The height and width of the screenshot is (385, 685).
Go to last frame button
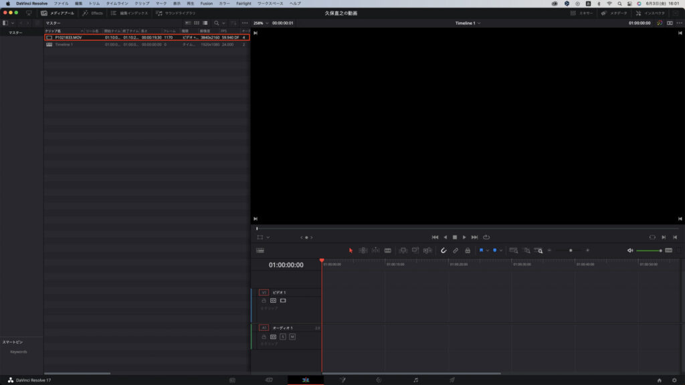(474, 237)
